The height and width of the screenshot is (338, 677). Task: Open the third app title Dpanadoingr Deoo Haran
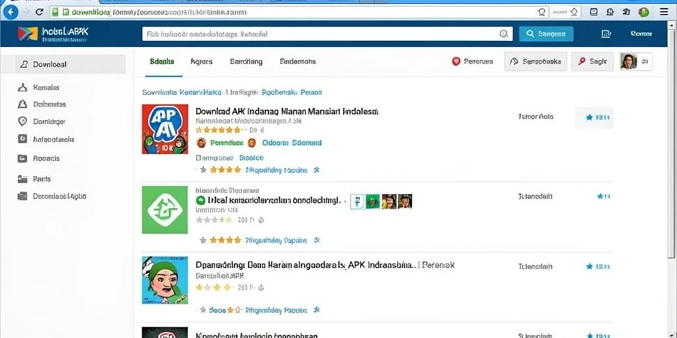[x=325, y=265]
